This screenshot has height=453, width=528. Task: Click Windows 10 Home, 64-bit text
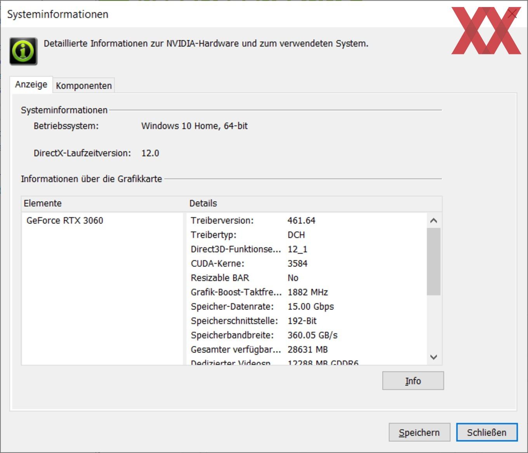[195, 126]
